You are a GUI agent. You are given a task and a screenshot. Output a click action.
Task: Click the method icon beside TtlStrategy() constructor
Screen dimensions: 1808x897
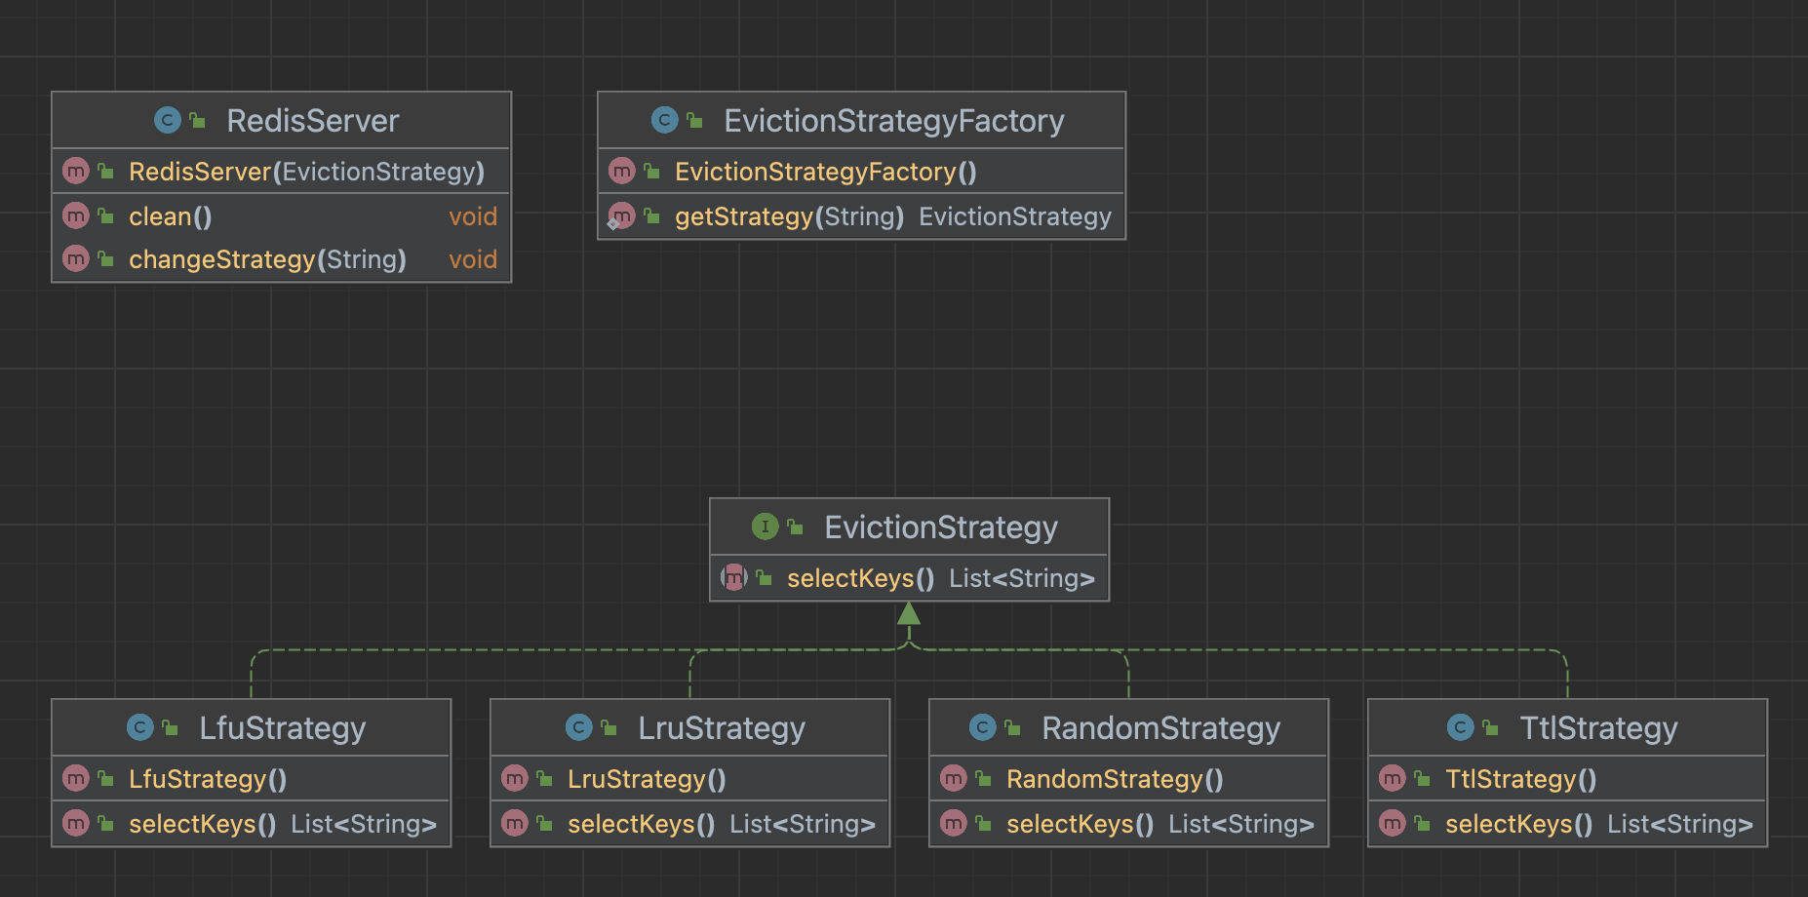tap(1393, 778)
